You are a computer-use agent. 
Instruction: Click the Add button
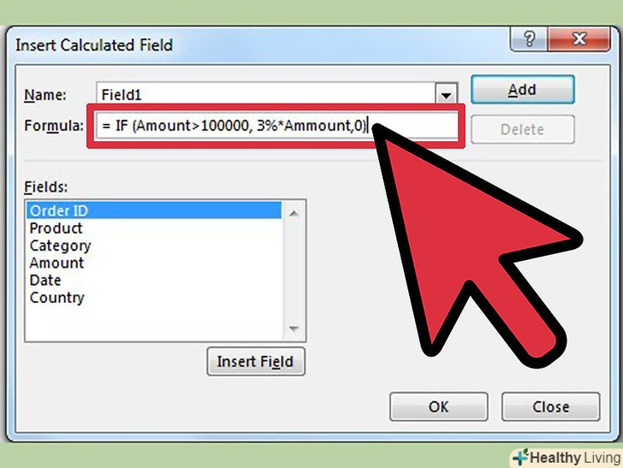523,90
